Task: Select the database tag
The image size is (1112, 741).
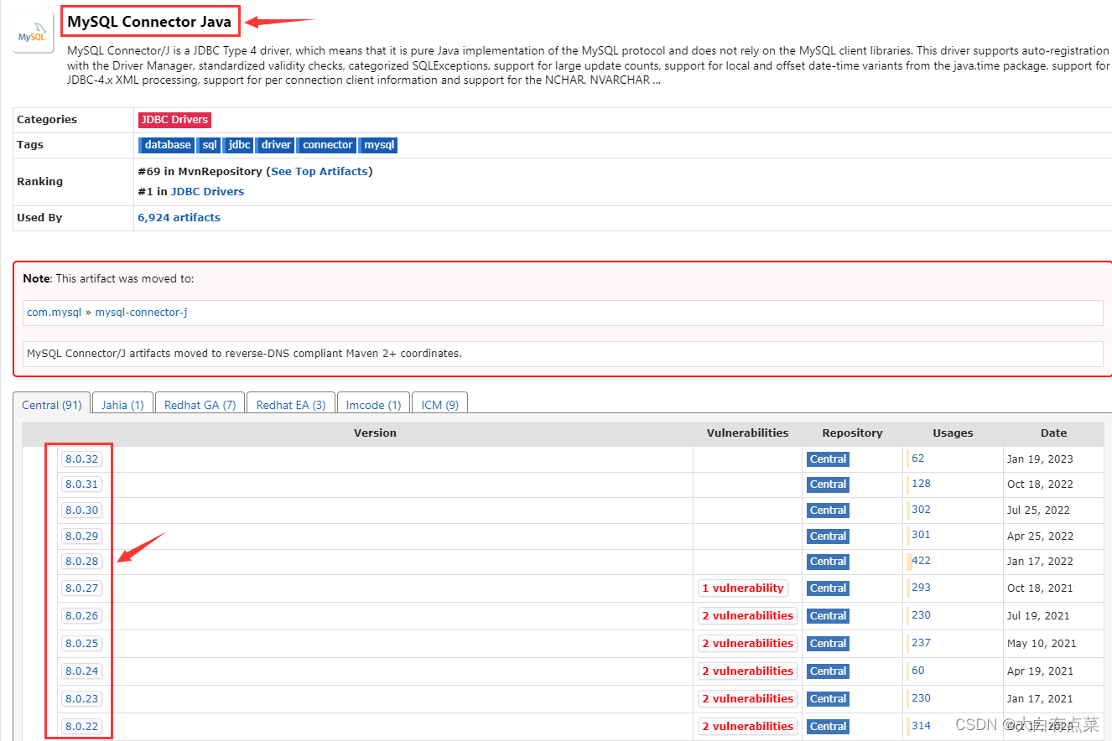Action: 167,145
